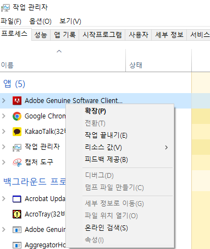Expand the KakaoTalk process group

click(x=4, y=131)
